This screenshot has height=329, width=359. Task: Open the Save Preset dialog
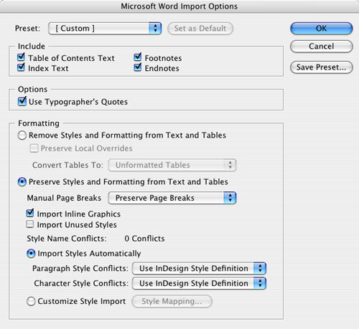point(321,67)
